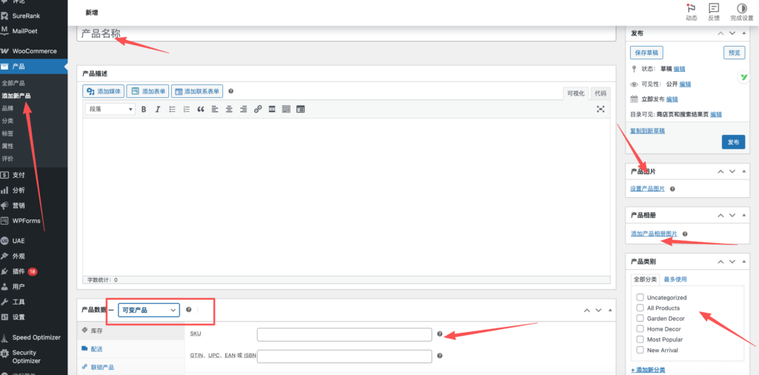Toggle bold formatting in the editor
759x375 pixels.
pyautogui.click(x=144, y=109)
